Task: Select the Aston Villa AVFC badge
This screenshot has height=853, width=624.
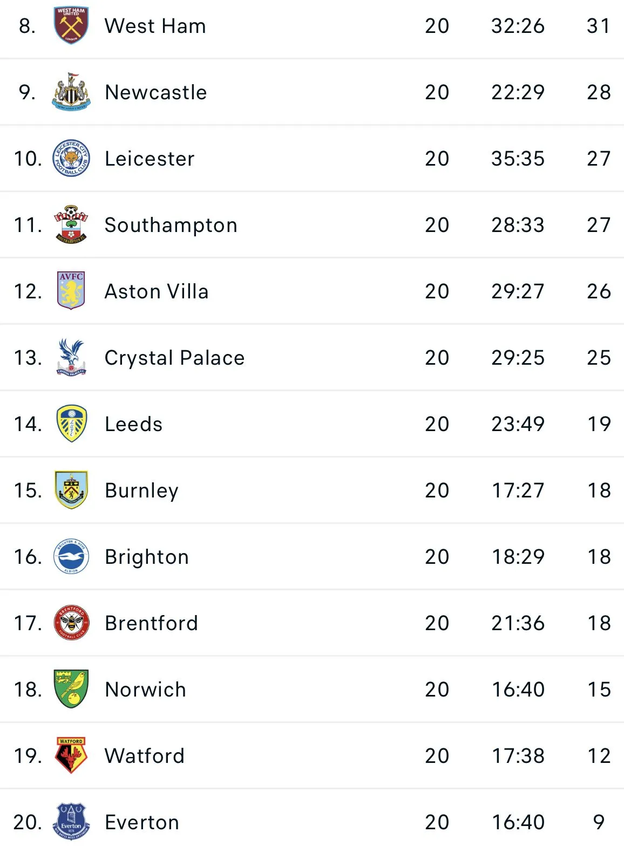Action: click(71, 291)
